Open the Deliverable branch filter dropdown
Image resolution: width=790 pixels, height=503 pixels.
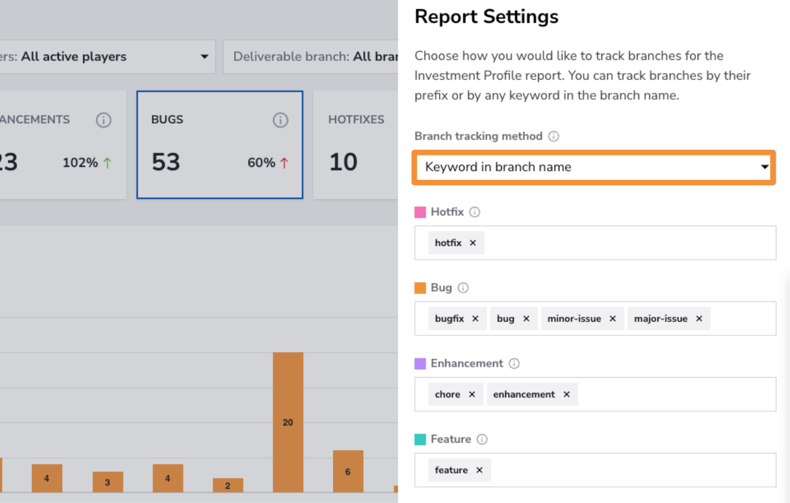311,56
